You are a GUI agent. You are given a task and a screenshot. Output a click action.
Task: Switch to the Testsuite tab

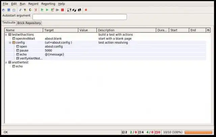click(9, 23)
